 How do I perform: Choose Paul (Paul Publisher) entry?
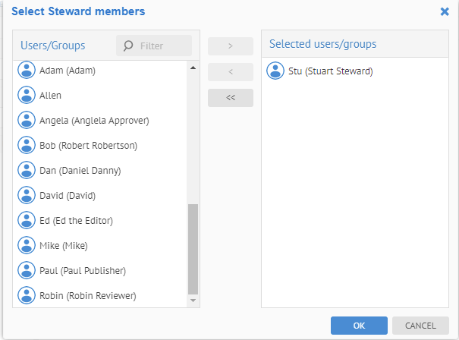tap(83, 270)
